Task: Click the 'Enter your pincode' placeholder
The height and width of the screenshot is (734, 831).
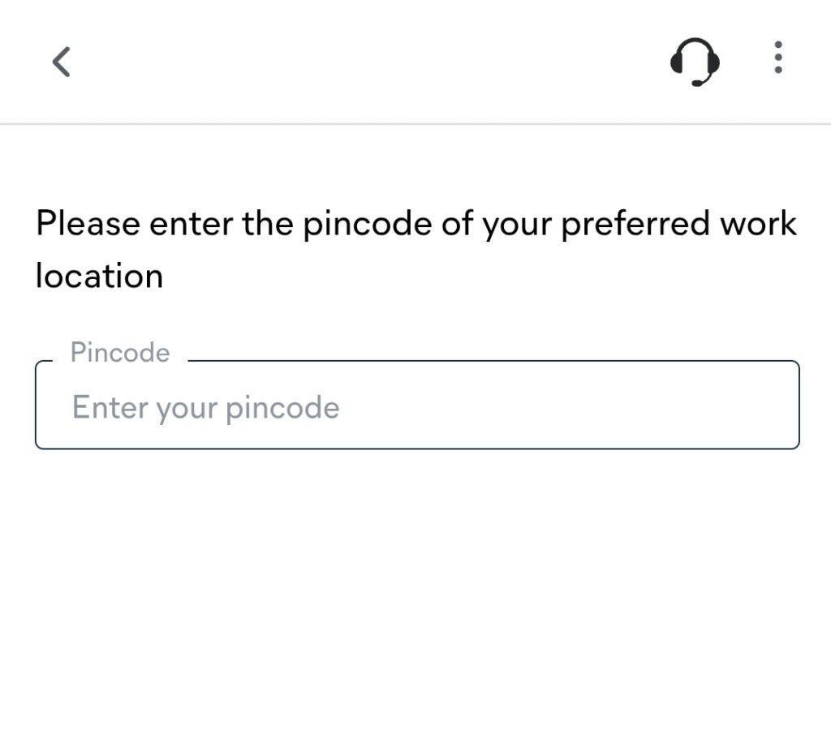Action: tap(206, 407)
